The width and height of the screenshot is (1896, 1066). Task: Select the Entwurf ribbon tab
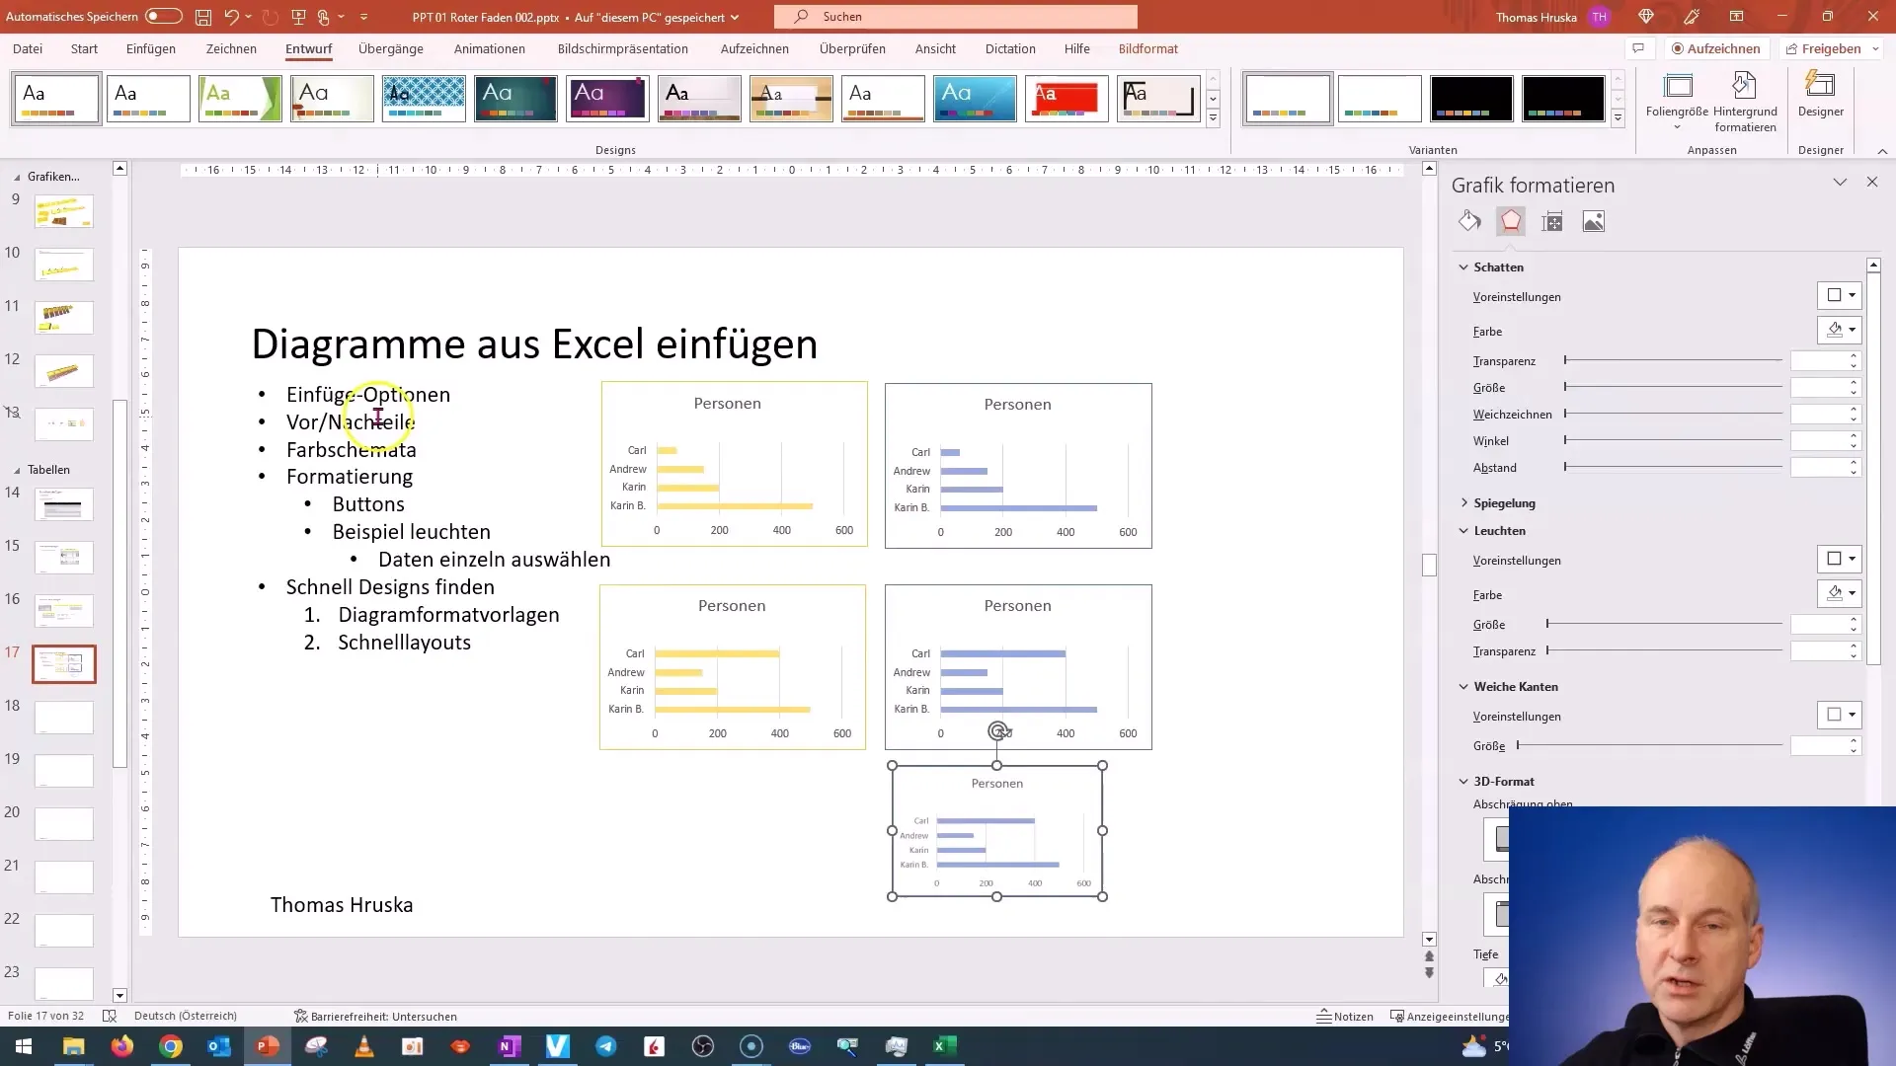point(309,48)
